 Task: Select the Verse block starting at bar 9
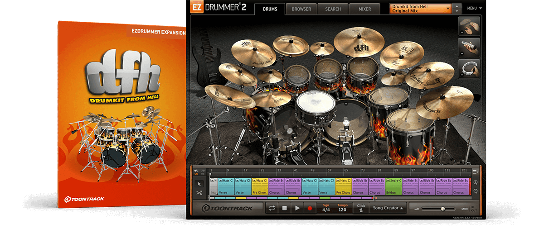(x=226, y=186)
